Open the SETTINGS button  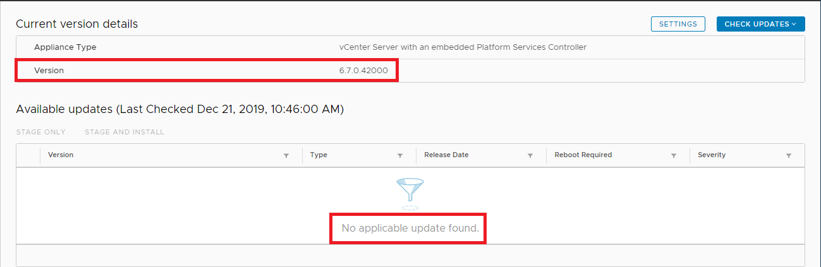pos(678,24)
